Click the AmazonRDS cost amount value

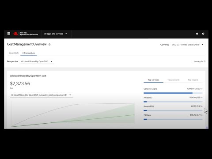click(x=197, y=106)
